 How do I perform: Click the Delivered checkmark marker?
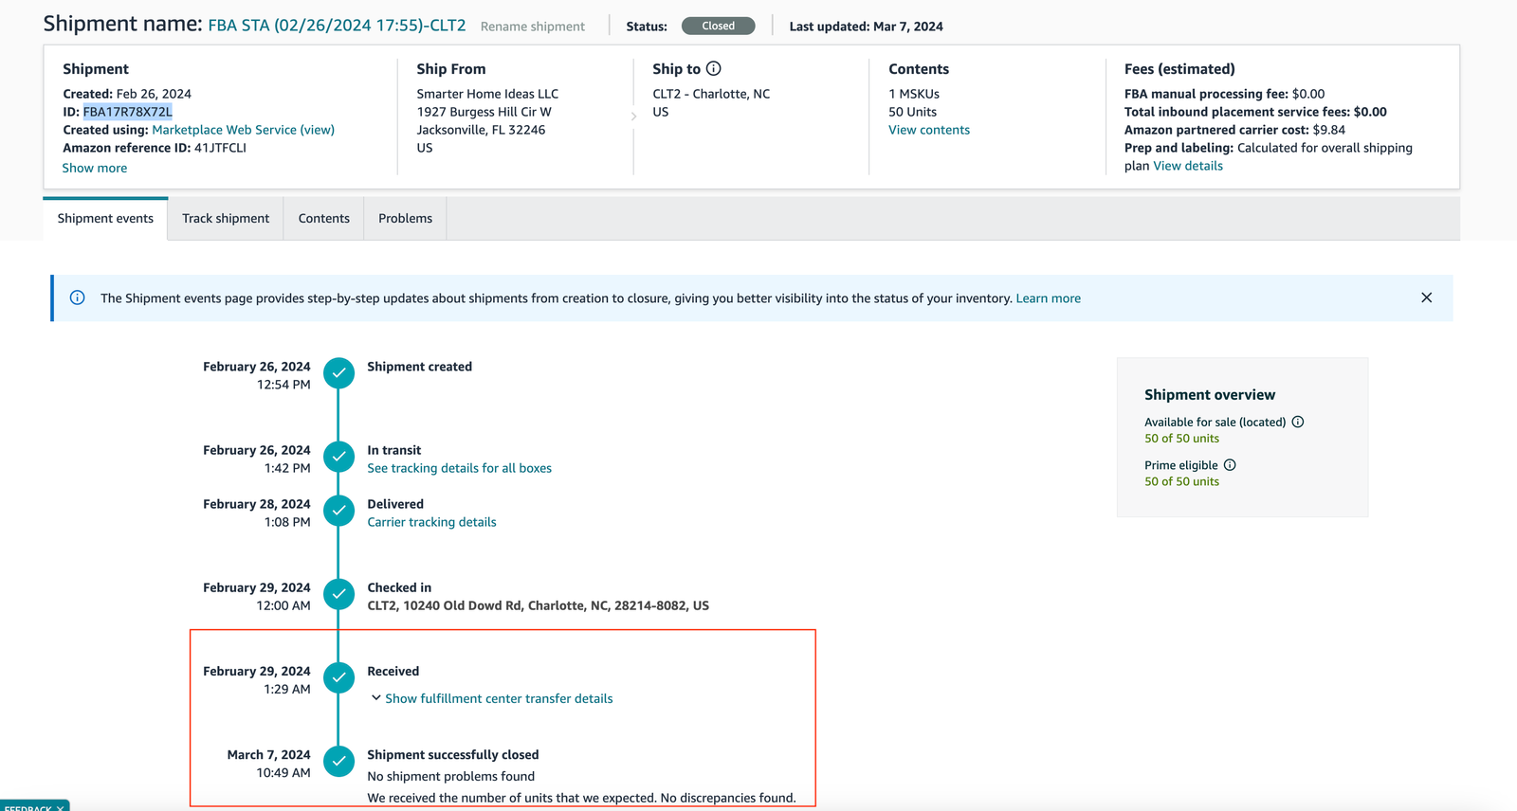pyautogui.click(x=338, y=511)
